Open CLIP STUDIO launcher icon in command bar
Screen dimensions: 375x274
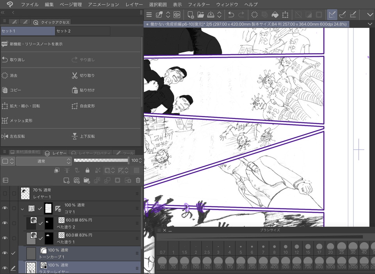(159, 15)
